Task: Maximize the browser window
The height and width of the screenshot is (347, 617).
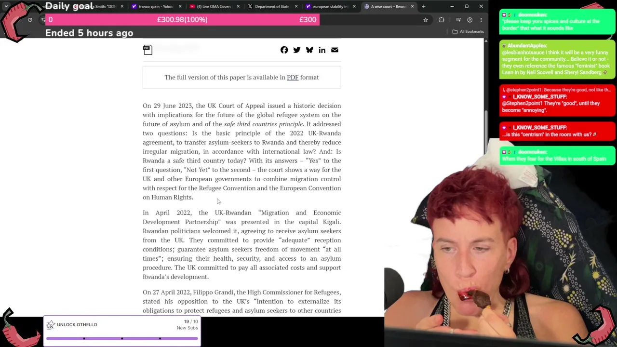Action: coord(467,6)
